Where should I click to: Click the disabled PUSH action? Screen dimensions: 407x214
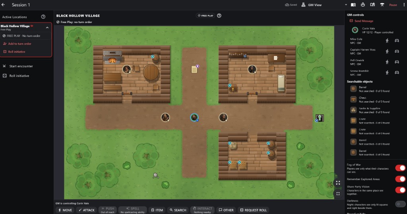pyautogui.click(x=107, y=210)
